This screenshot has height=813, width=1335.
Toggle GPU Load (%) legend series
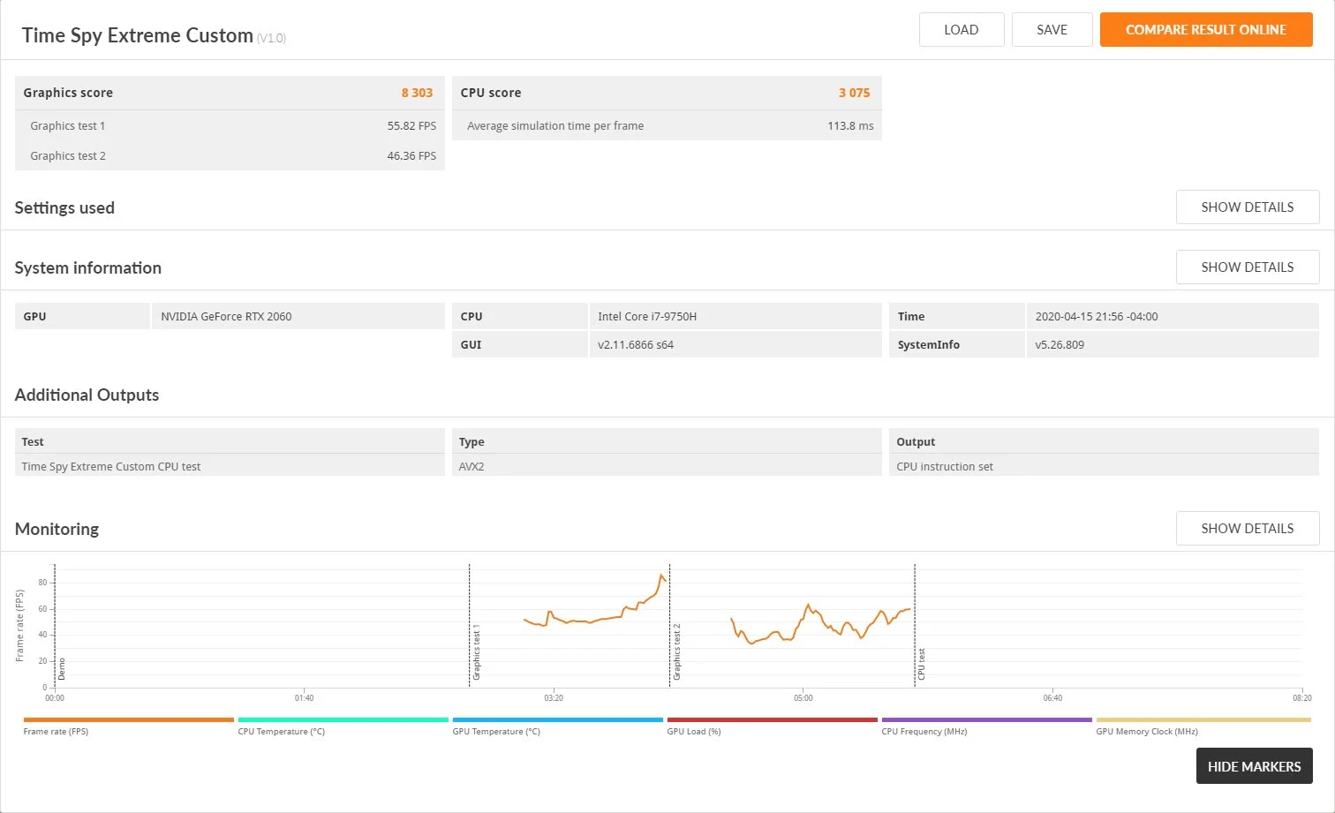pos(773,726)
